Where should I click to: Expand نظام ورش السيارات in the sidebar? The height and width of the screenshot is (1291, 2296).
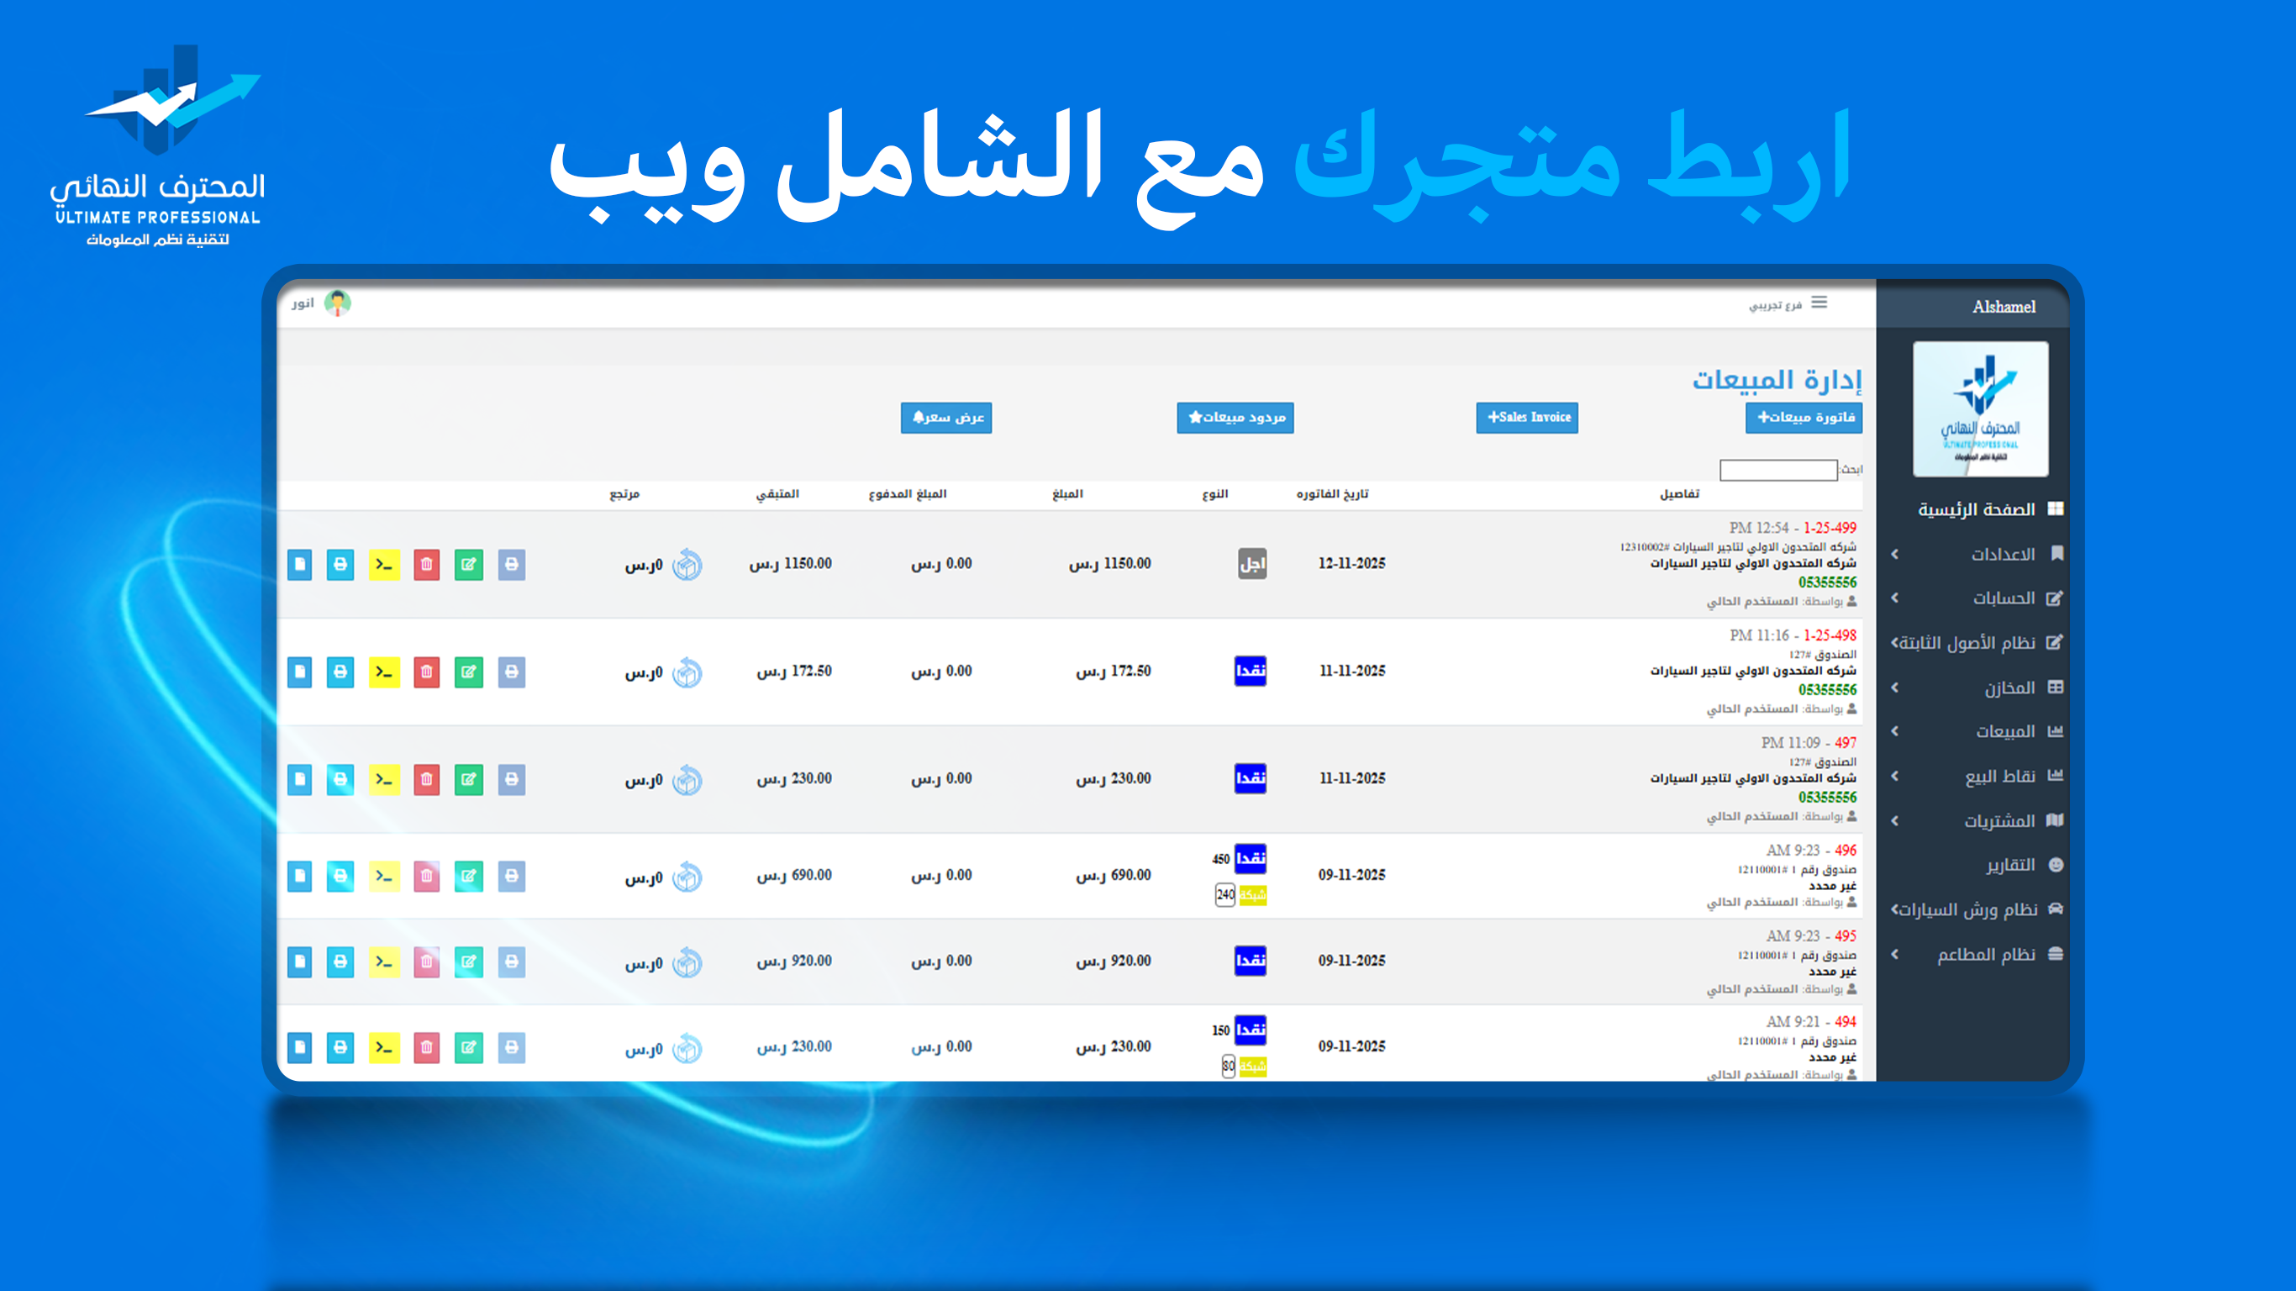1893,909
